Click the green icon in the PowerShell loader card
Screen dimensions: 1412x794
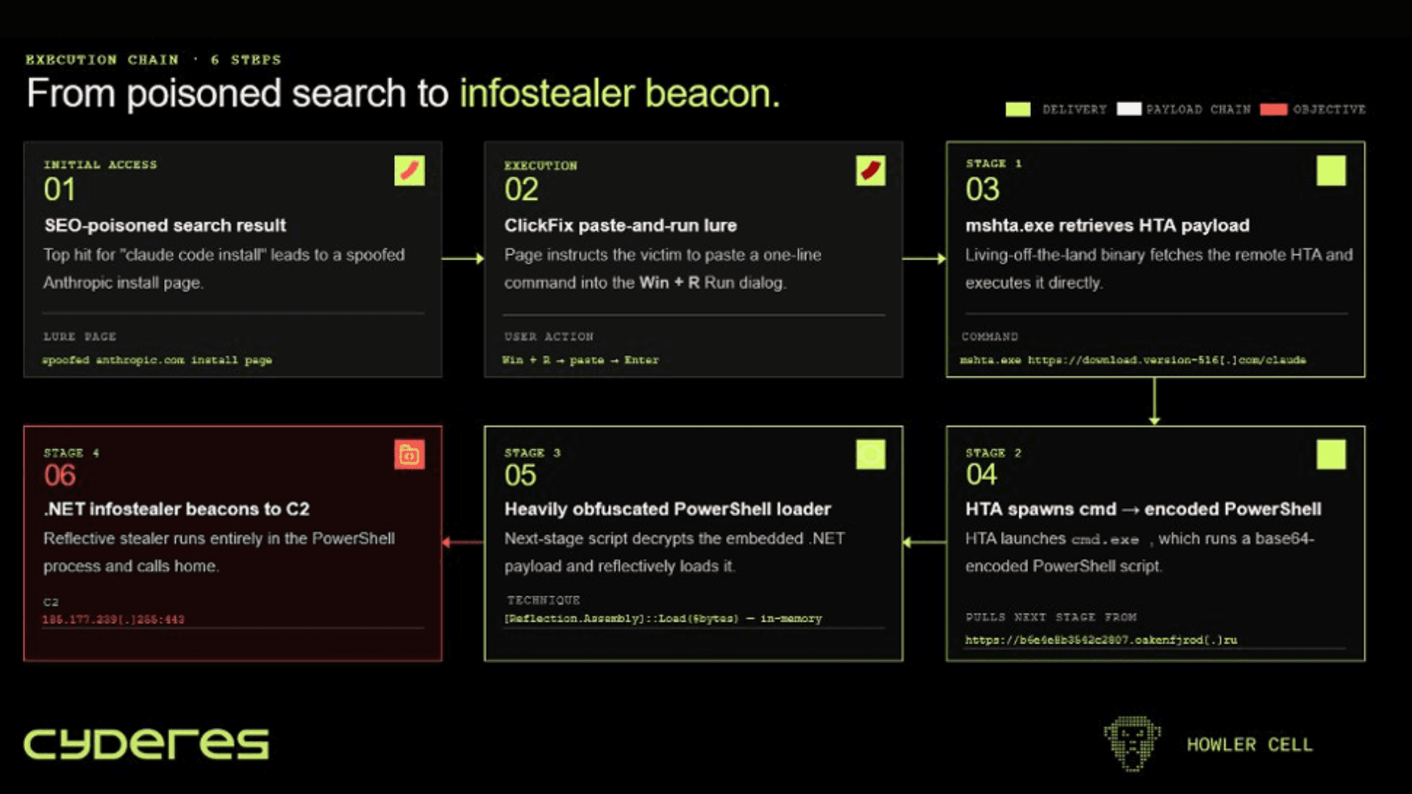[x=870, y=454]
